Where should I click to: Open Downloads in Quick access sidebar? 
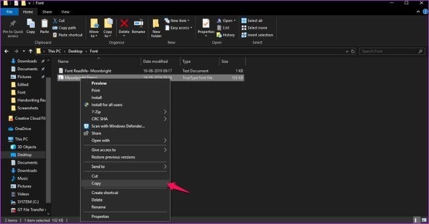click(27, 61)
